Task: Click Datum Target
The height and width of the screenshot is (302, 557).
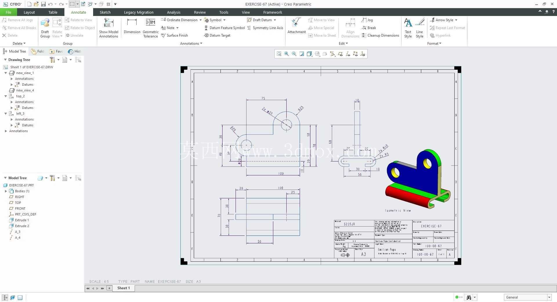Action: point(217,35)
